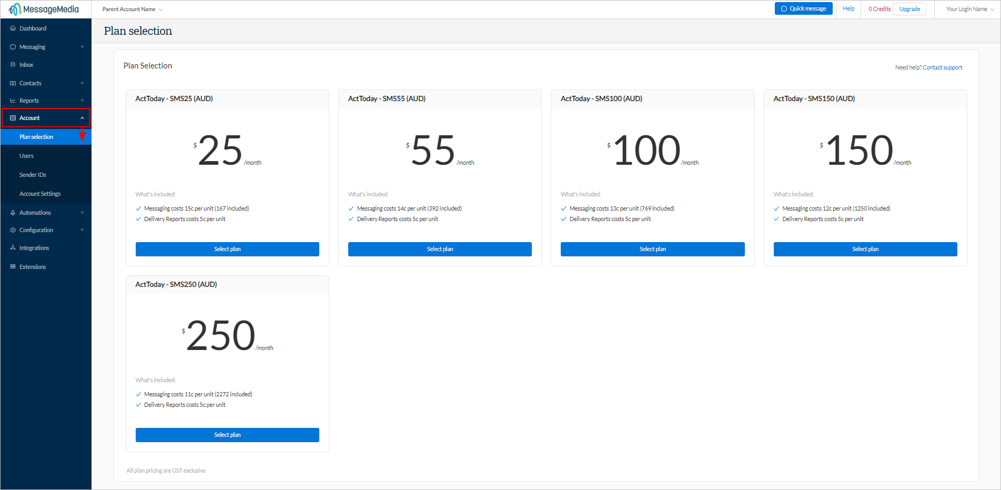Screen dimensions: 1001x490
Task: Click the 0 Credits indicator
Action: click(879, 9)
